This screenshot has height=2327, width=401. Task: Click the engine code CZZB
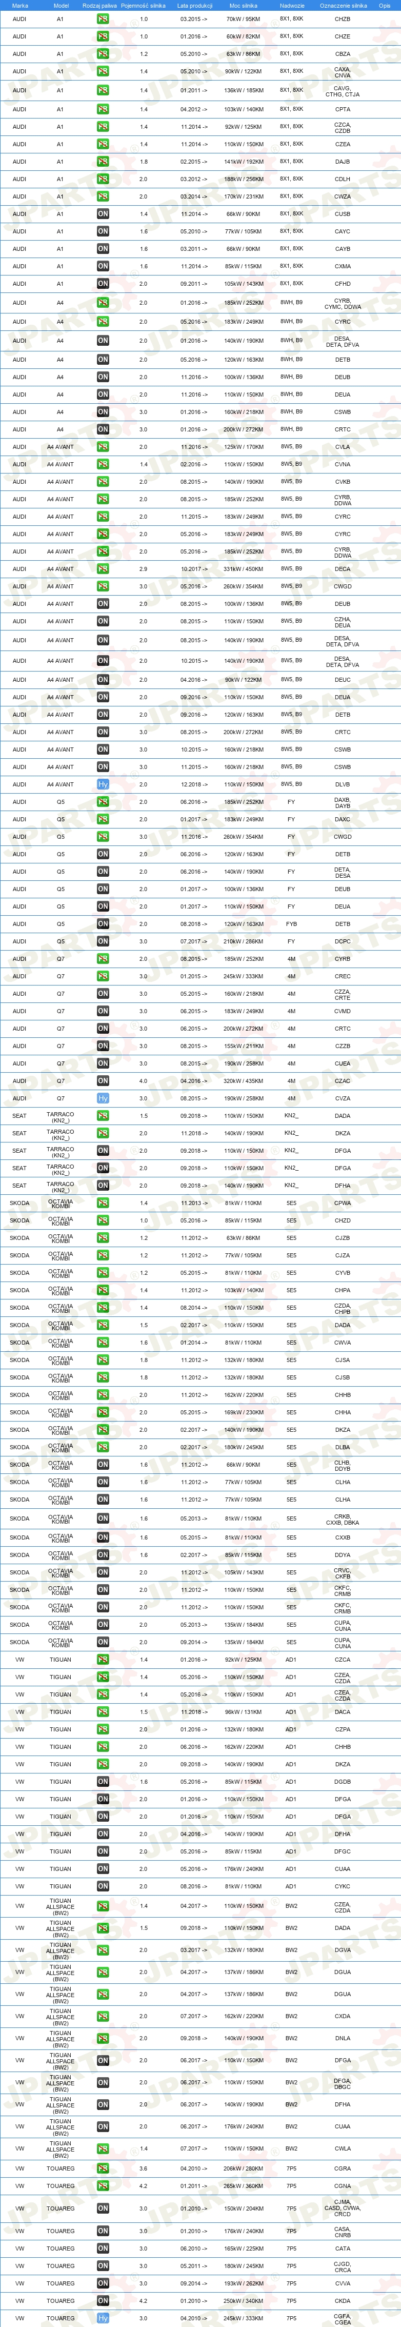343,1046
